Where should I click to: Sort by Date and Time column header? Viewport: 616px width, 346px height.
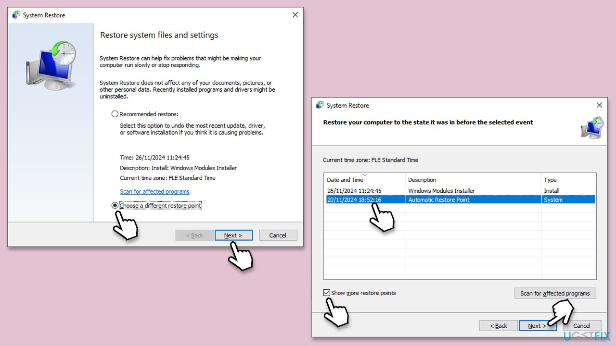pos(364,180)
